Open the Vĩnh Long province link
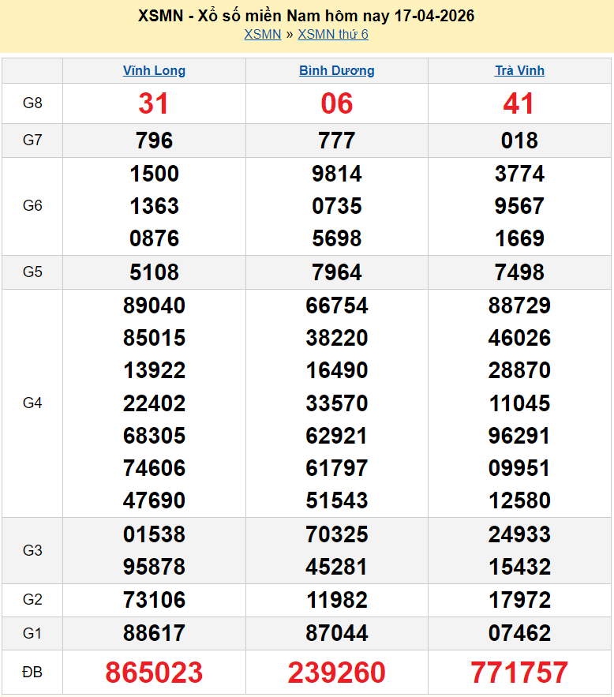Viewport: 614px width, 697px height. [154, 70]
